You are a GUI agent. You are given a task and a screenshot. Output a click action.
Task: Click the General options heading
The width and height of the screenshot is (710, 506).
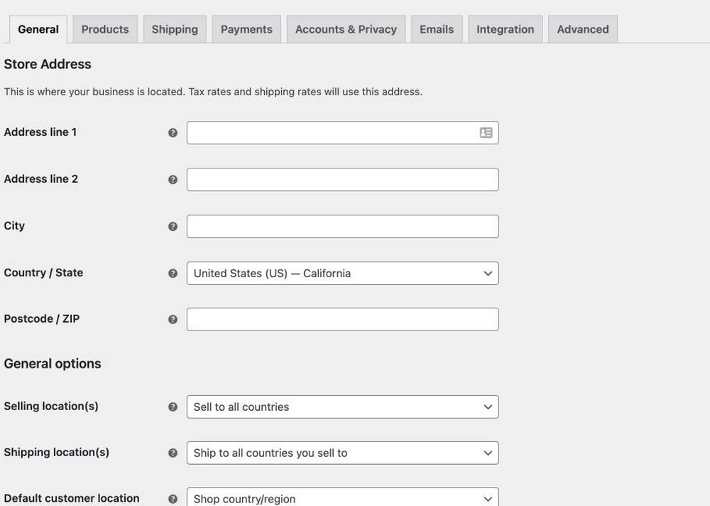click(53, 364)
